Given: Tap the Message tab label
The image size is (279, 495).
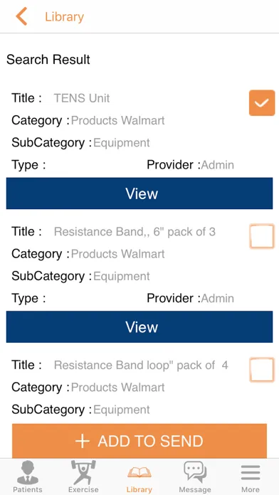Looking at the screenshot, I should pos(195,489).
